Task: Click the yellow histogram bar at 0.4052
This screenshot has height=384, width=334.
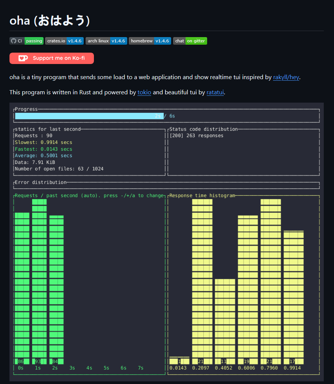Action: [225, 322]
